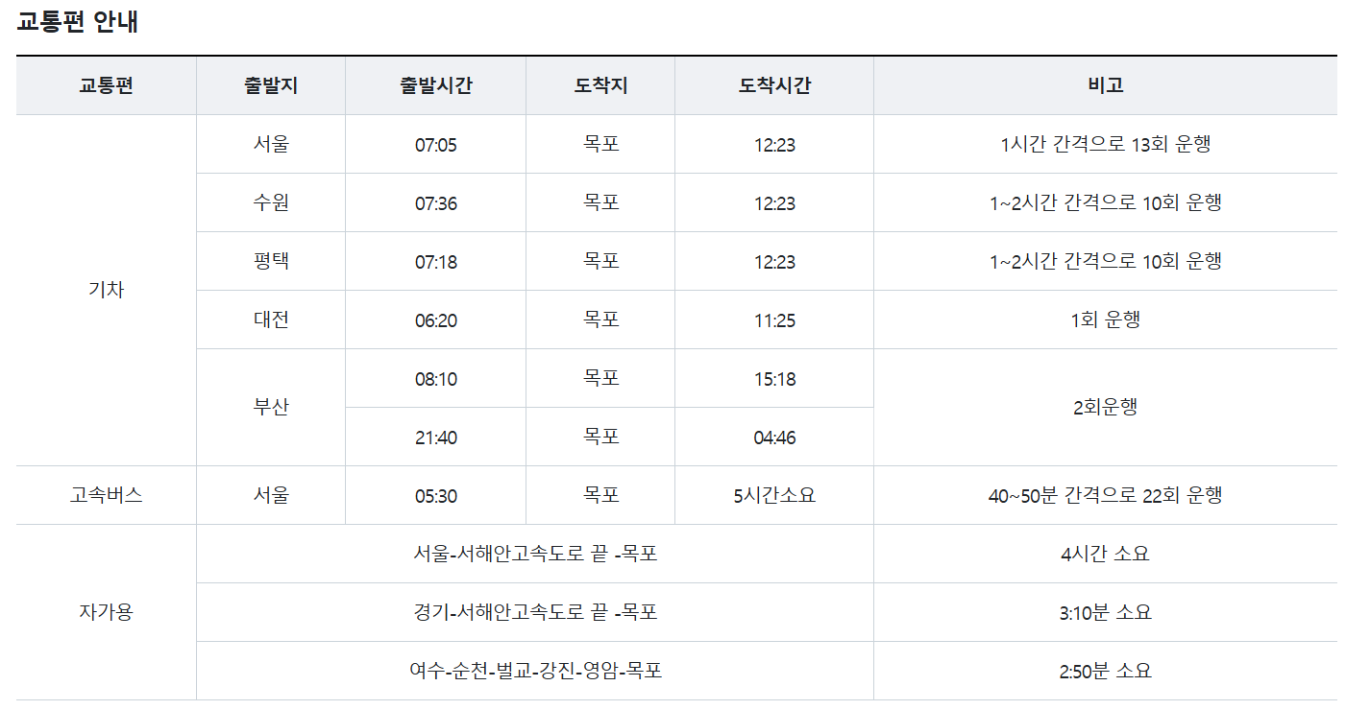Click the 04:46 arrival time
This screenshot has width=1346, height=710.
pos(774,438)
